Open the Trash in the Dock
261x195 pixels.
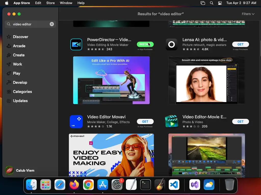pos(230,185)
